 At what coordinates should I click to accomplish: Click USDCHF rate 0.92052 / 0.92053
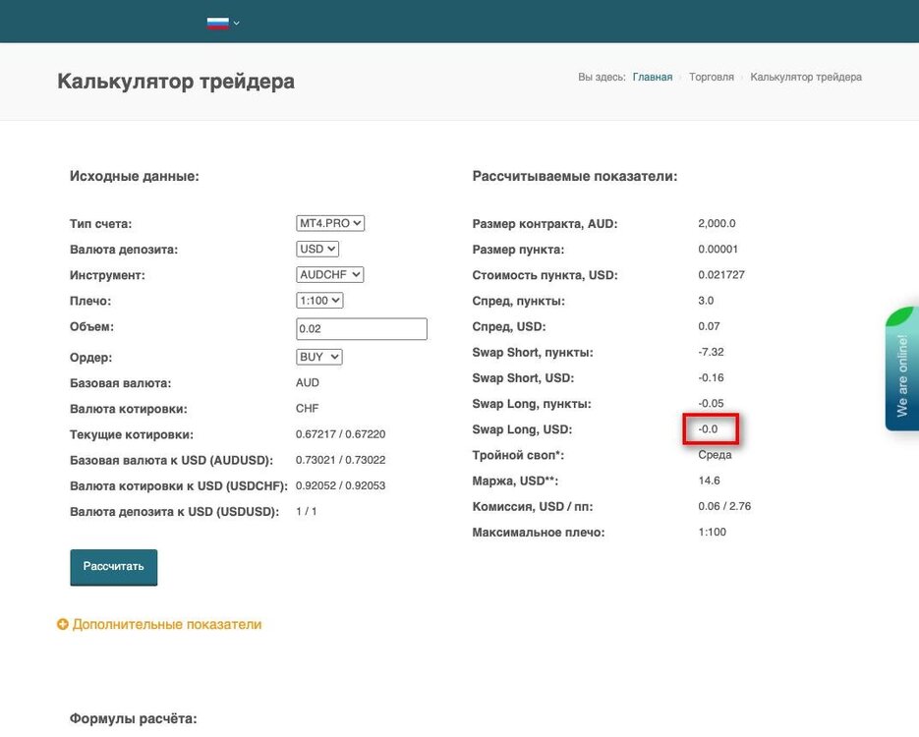(340, 485)
